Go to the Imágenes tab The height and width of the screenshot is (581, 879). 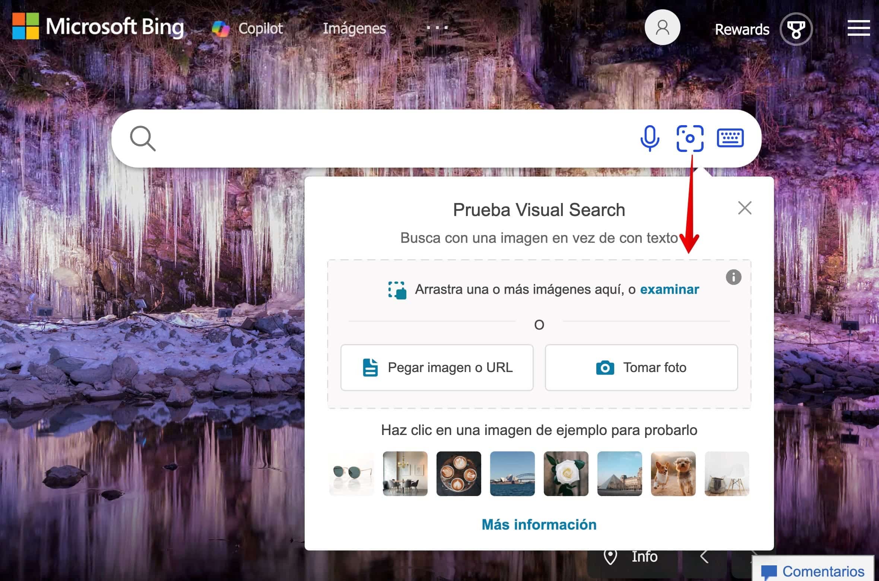click(354, 28)
